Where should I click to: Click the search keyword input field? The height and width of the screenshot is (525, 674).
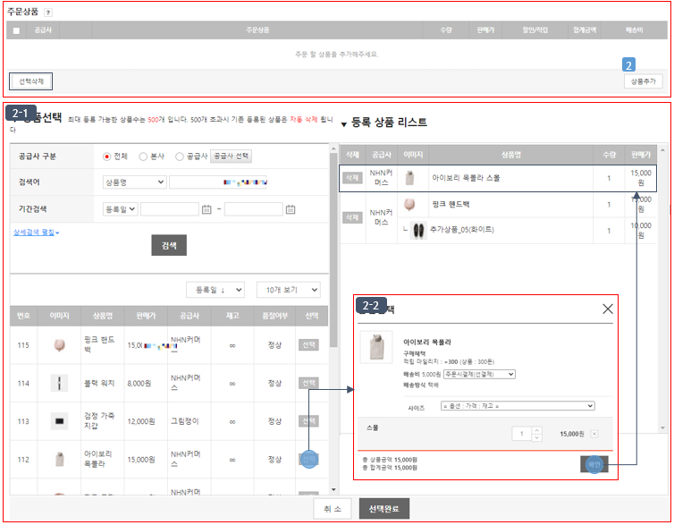click(x=218, y=182)
